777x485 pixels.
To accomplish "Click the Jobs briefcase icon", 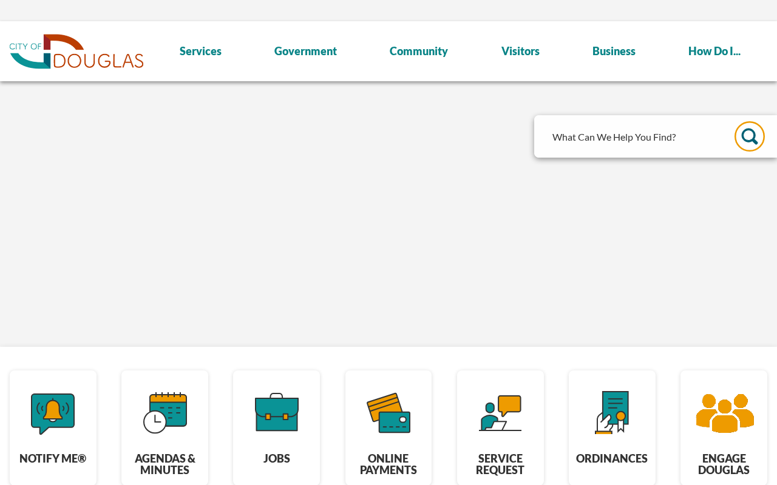I will tap(277, 412).
